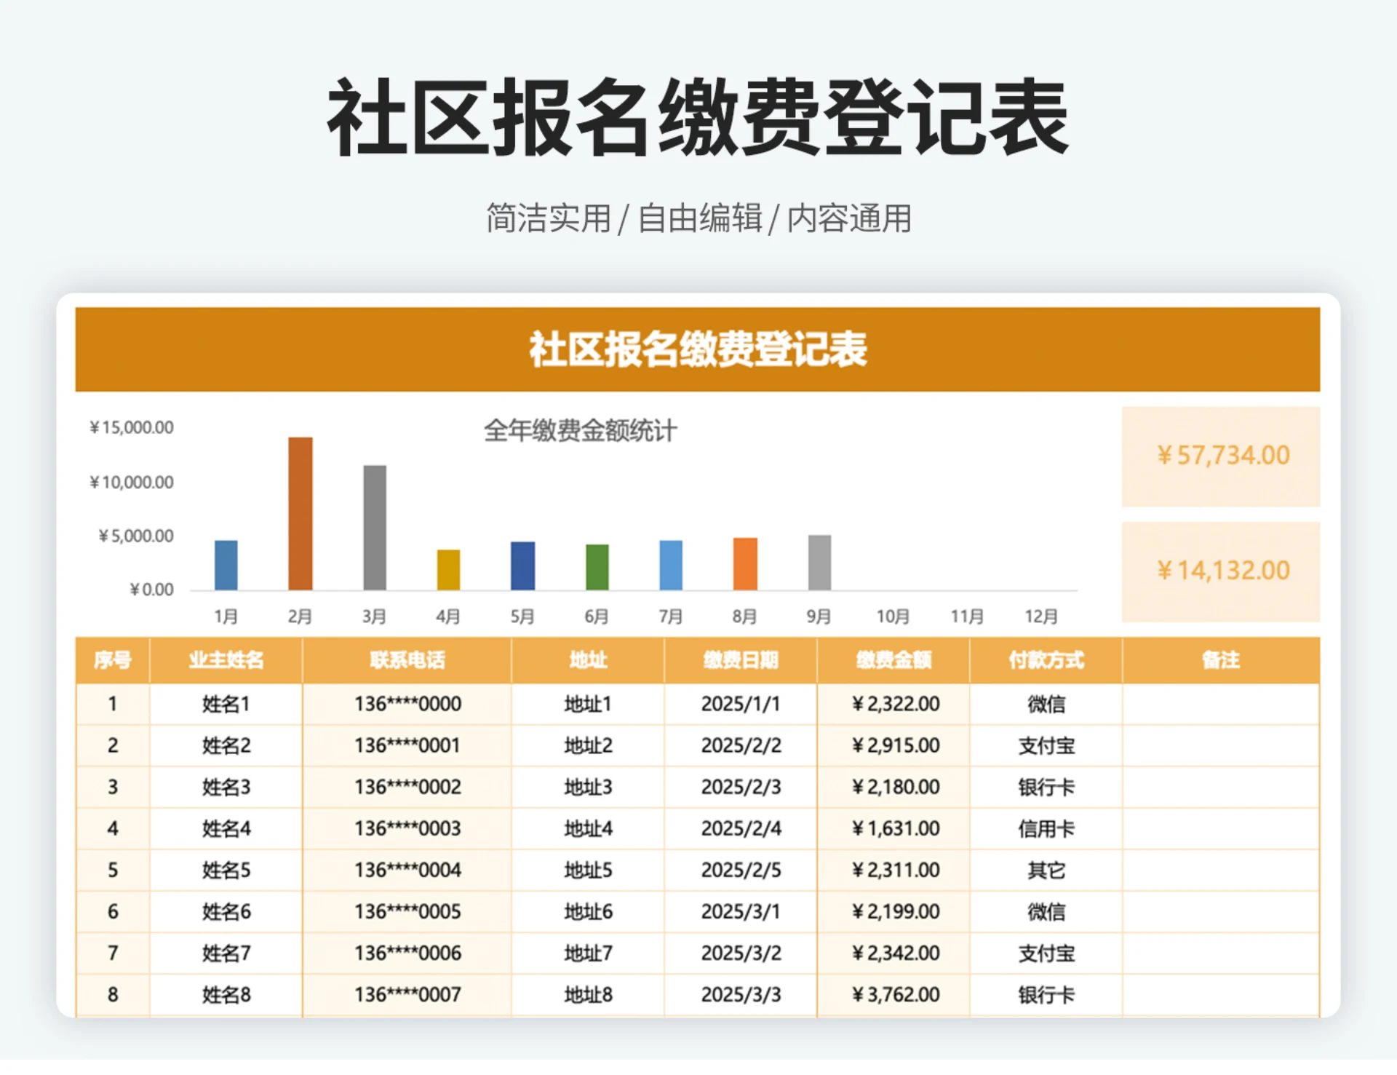Click the phone number 136****0000
The height and width of the screenshot is (1075, 1397).
[x=406, y=703]
